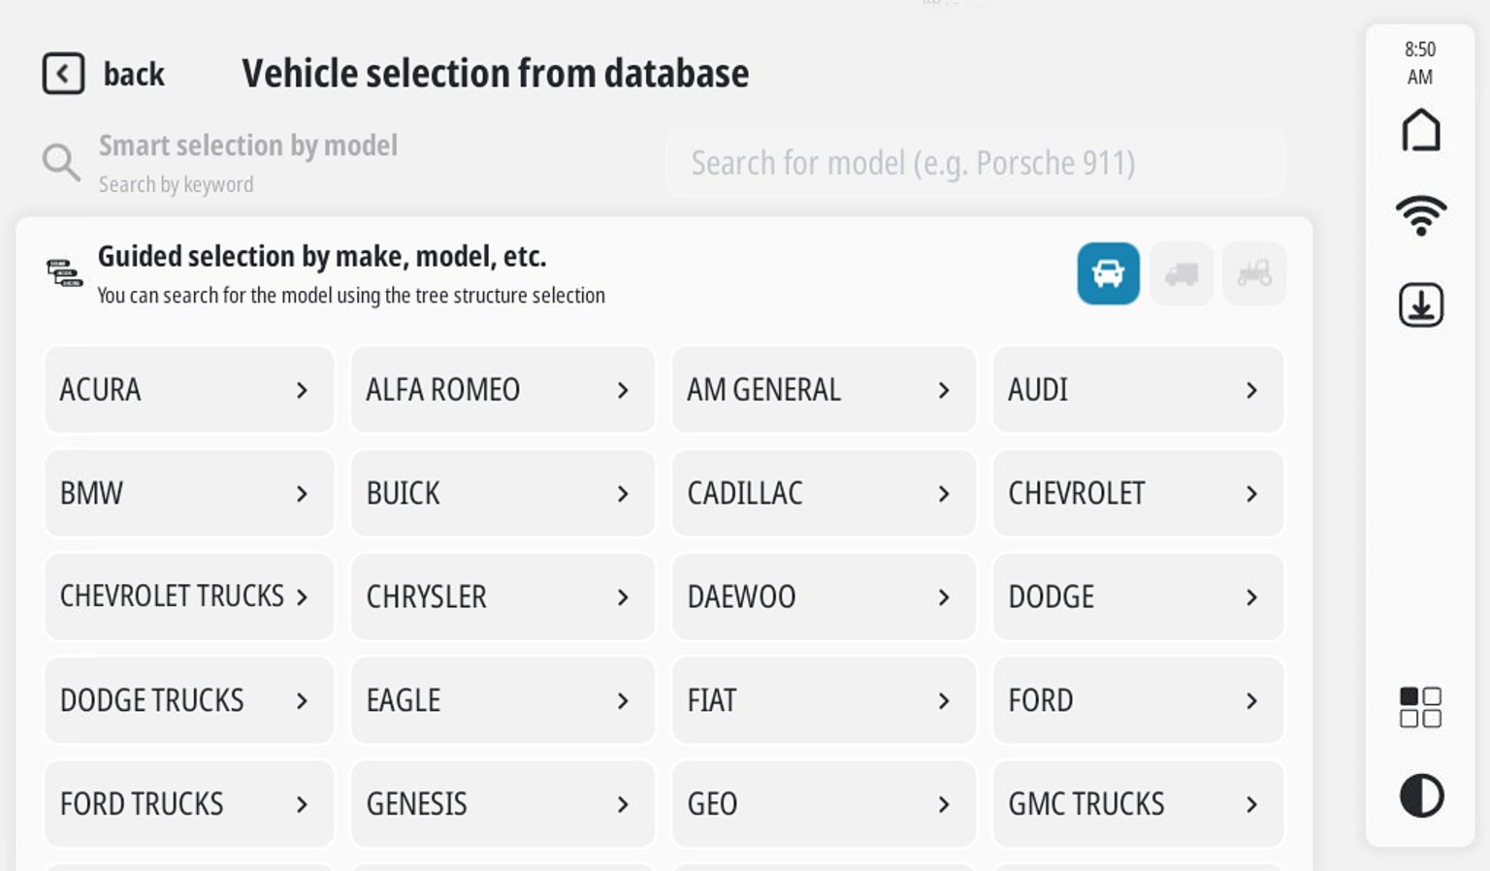
Task: Click the model search input field
Action: pyautogui.click(x=975, y=163)
